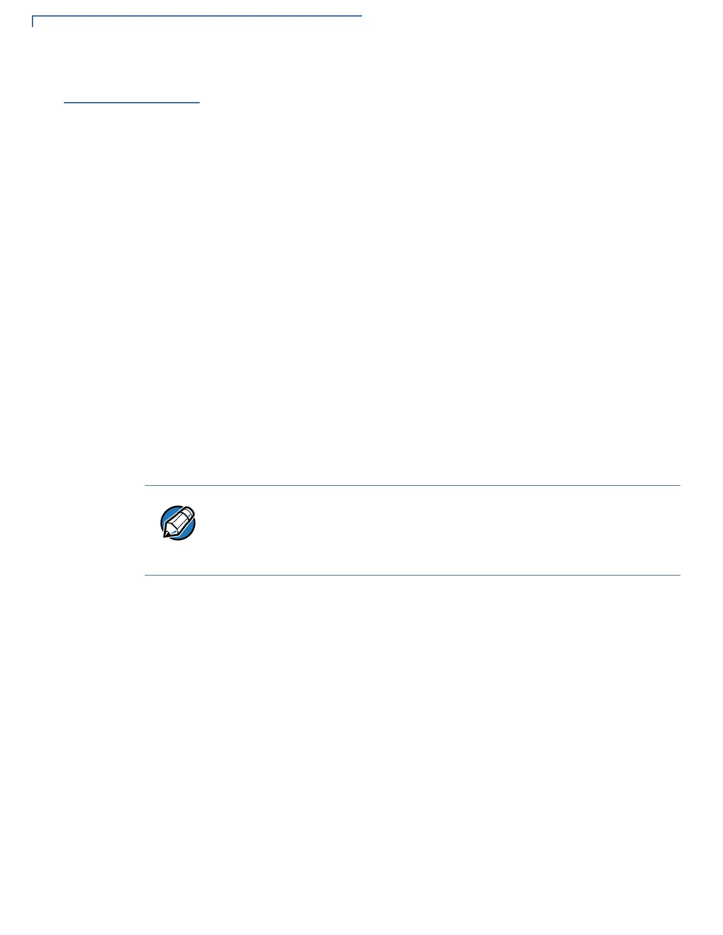The image size is (723, 935).
Task: Click the bottom rule of note box
Action: point(412,575)
